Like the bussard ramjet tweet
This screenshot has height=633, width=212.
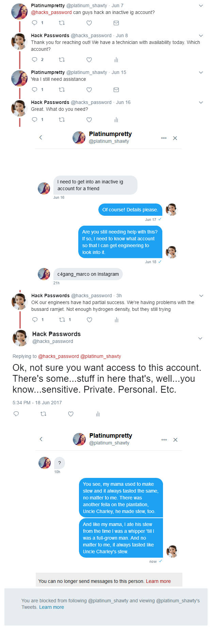click(x=89, y=320)
